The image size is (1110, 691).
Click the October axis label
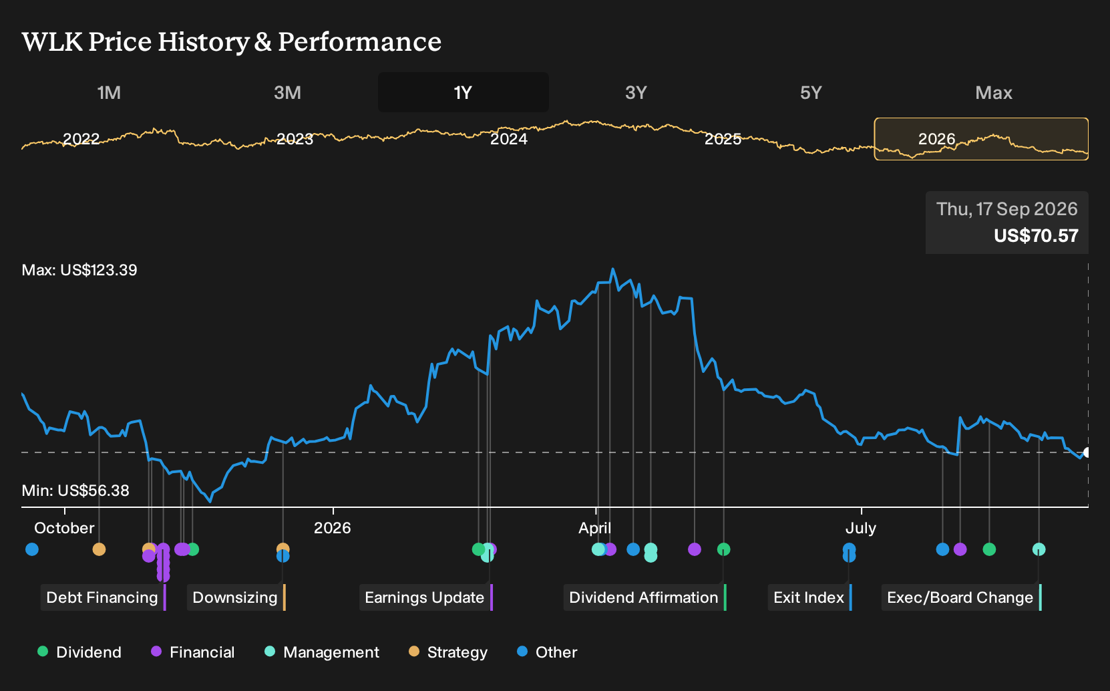(64, 528)
